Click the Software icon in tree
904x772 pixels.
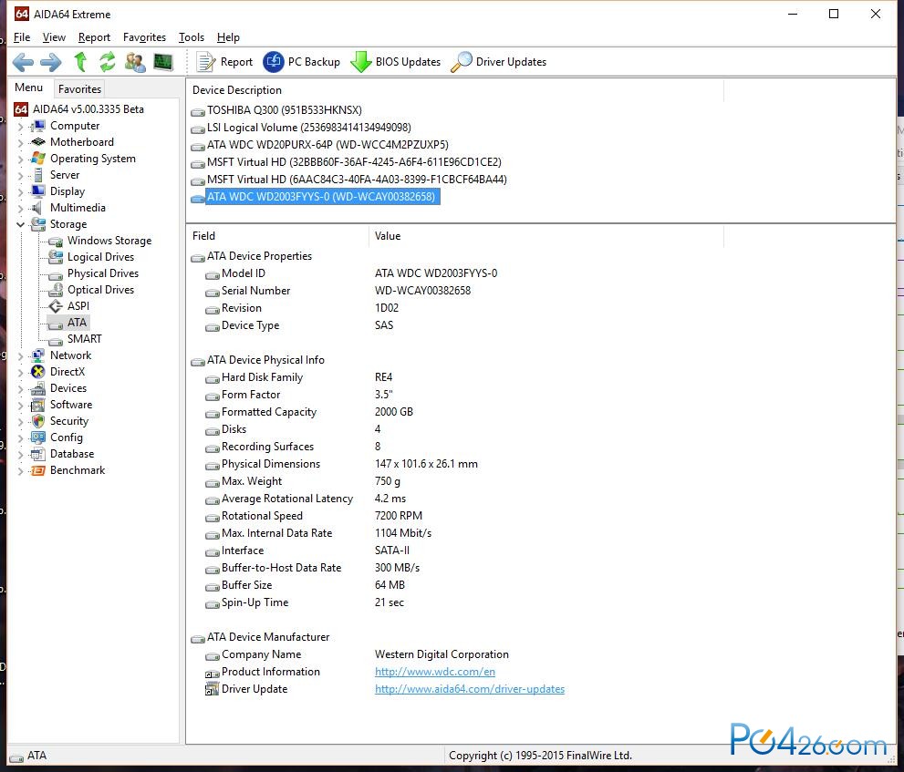[38, 405]
